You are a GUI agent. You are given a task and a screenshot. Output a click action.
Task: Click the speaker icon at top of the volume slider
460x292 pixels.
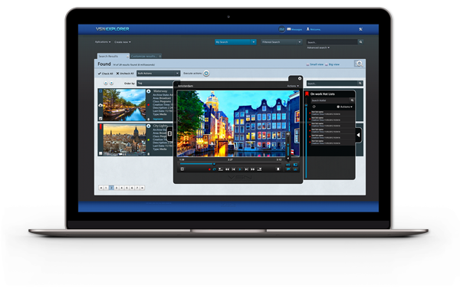[288, 133]
